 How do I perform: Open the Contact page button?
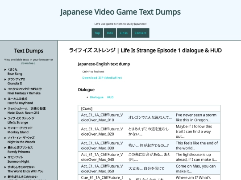(140, 33)
